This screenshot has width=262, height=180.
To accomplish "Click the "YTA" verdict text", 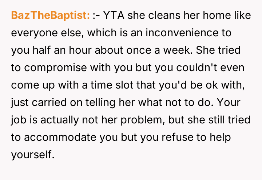I will (115, 16).
